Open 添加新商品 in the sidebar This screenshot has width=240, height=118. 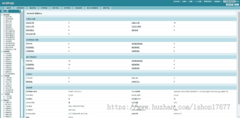coord(9,19)
